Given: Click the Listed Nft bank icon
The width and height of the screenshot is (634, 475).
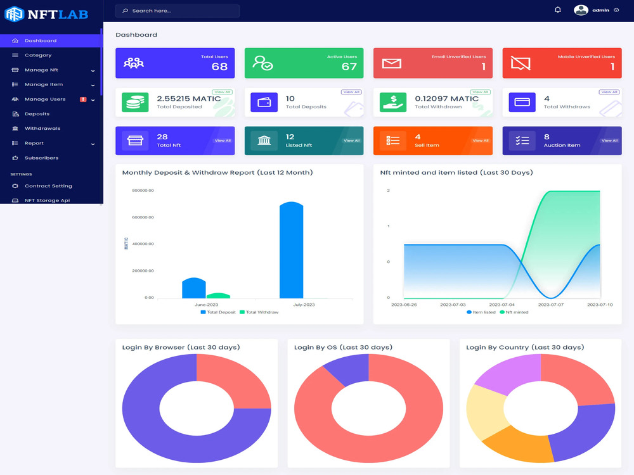Looking at the screenshot, I should [264, 141].
